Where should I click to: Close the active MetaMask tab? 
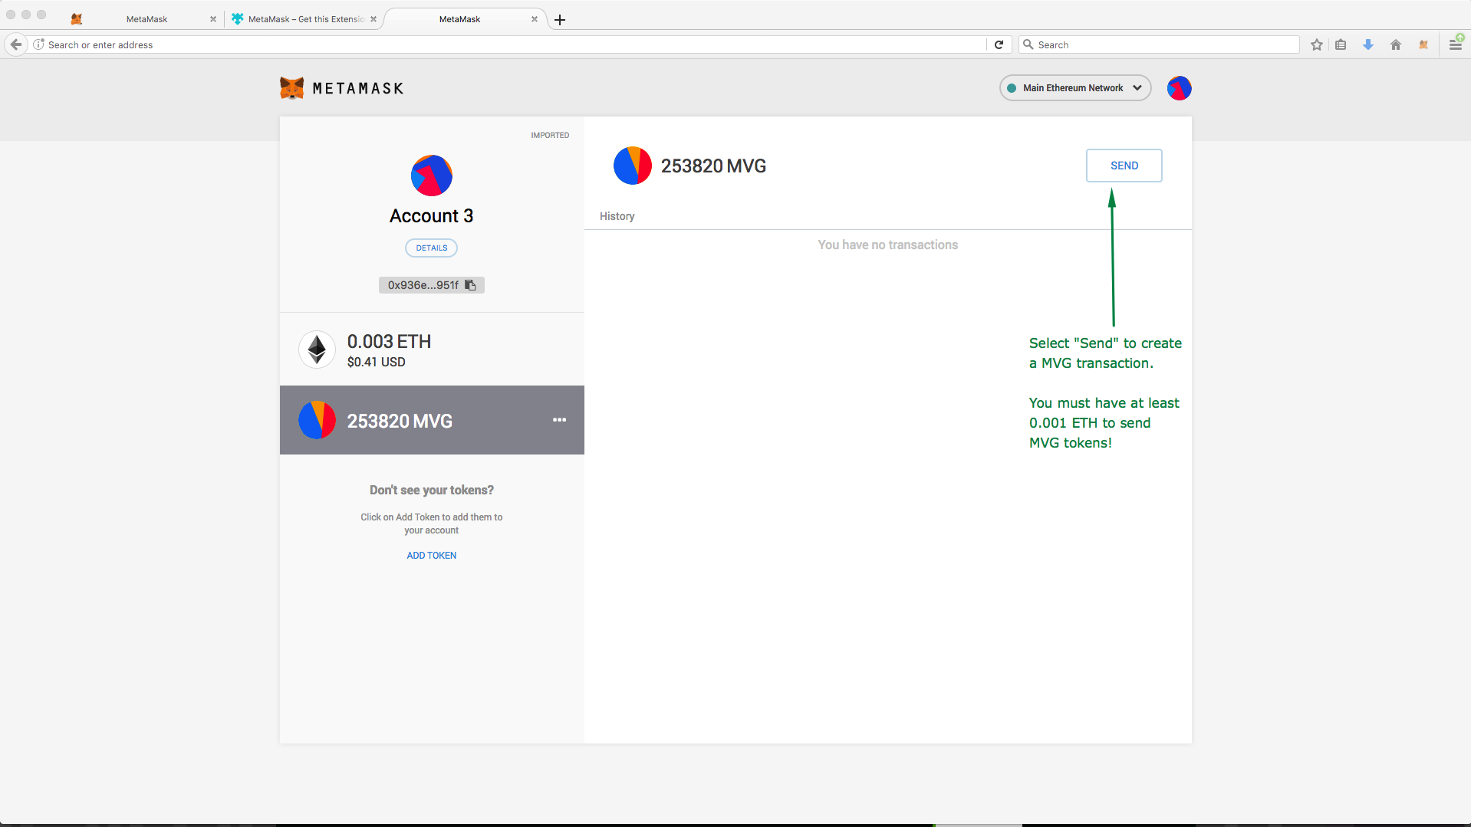click(x=535, y=19)
